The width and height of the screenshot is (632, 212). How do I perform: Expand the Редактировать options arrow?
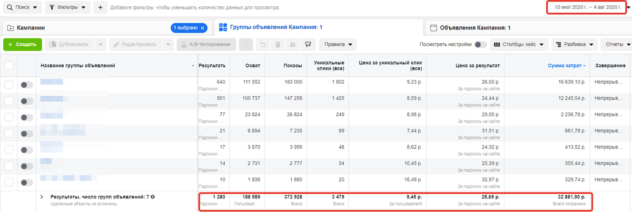click(x=167, y=44)
